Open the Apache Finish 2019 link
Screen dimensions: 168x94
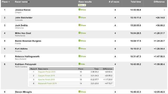46,80
